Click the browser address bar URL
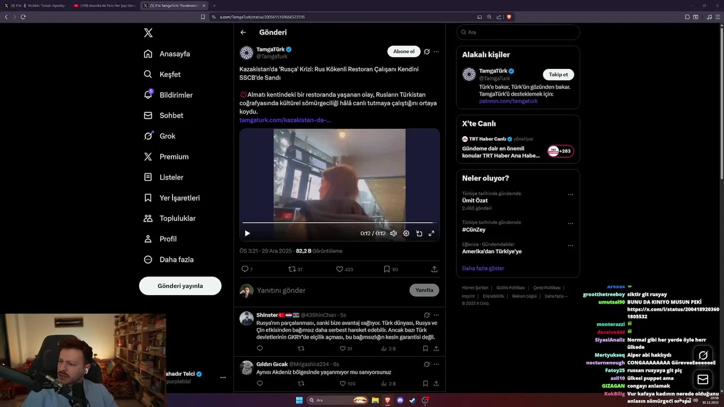724x407 pixels. click(262, 17)
